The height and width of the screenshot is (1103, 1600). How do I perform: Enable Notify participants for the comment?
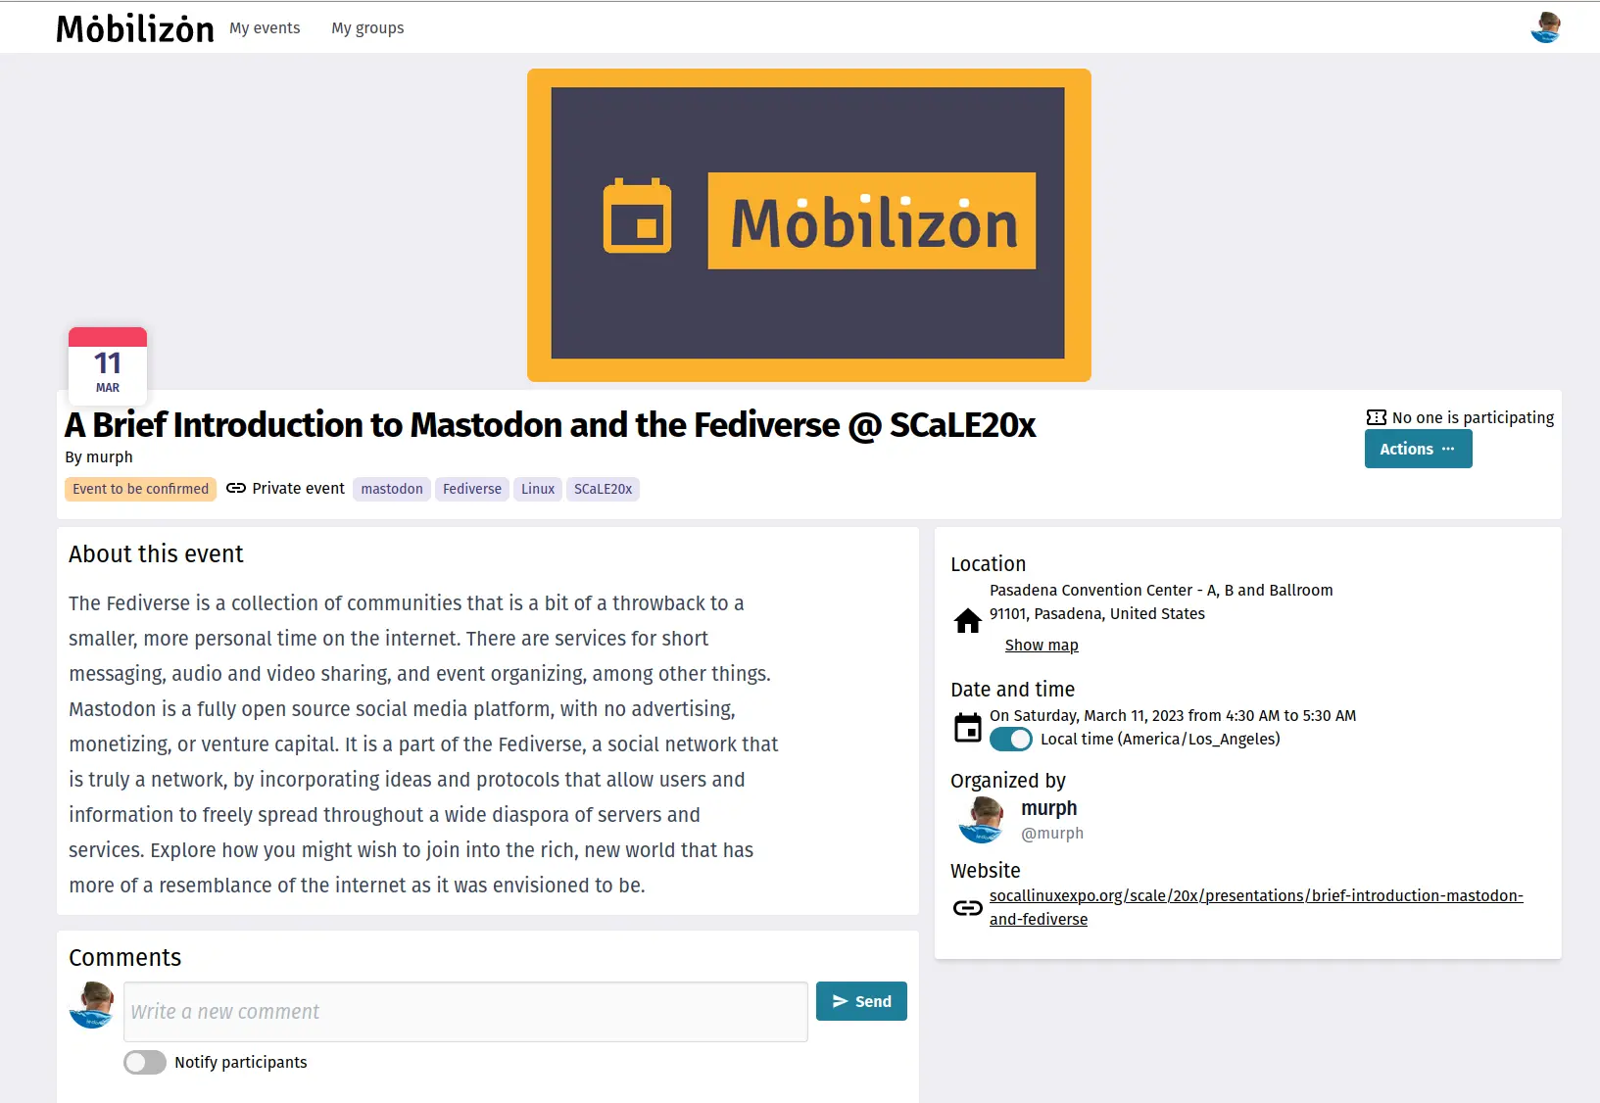point(144,1062)
